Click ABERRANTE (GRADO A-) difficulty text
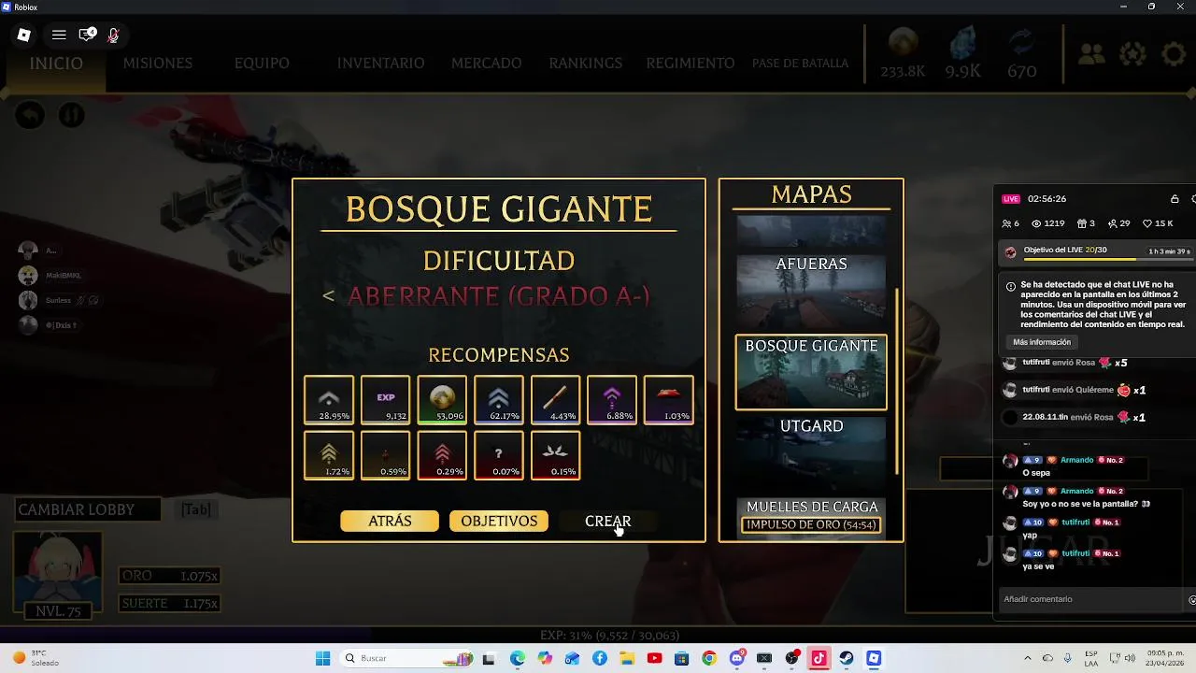The height and width of the screenshot is (673, 1196). (x=499, y=296)
